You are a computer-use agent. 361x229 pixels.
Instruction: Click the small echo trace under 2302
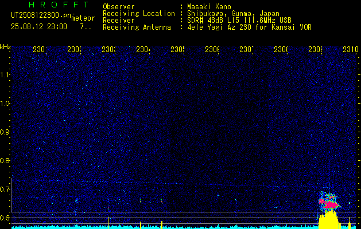click(x=77, y=200)
